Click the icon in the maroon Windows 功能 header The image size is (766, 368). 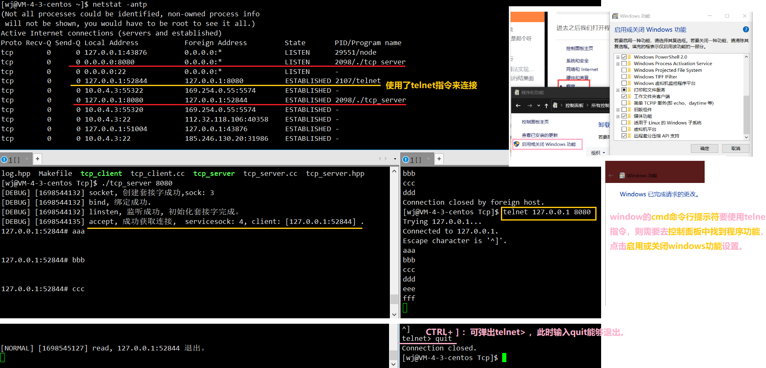[622, 175]
